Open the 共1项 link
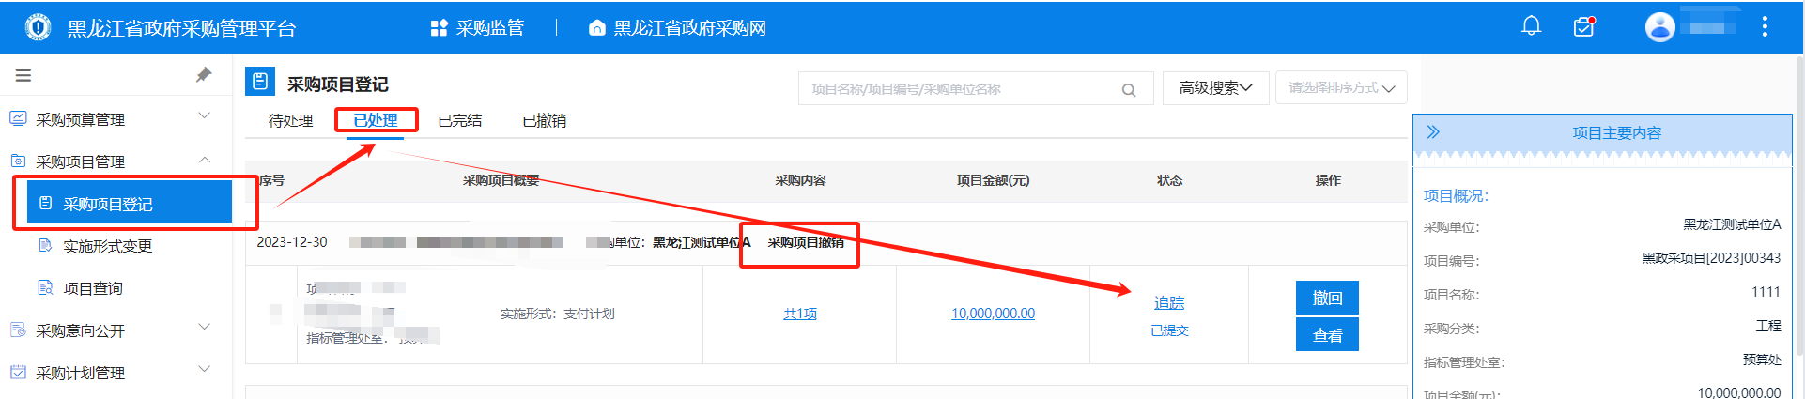The image size is (1805, 399). pyautogui.click(x=800, y=314)
